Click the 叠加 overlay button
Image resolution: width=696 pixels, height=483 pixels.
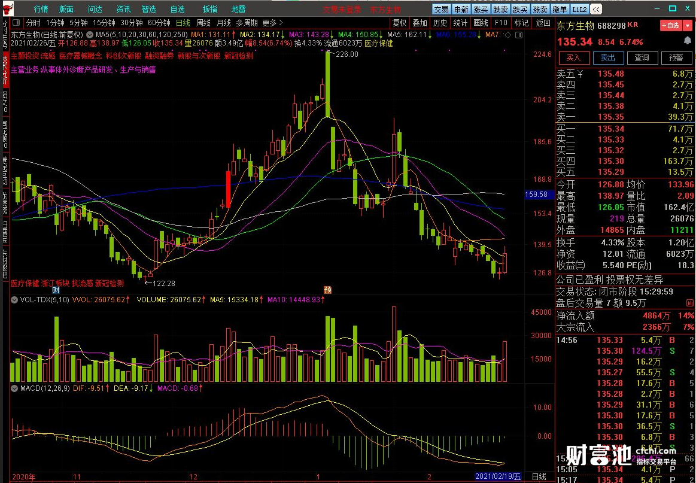click(420, 23)
